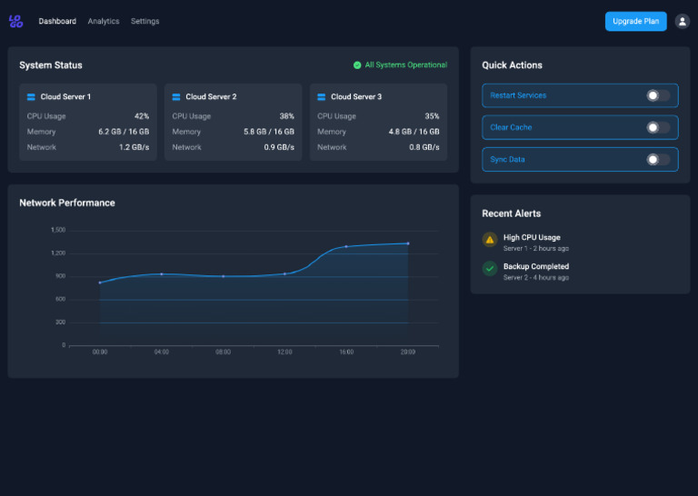Click the High CPU Usage alert title

532,237
